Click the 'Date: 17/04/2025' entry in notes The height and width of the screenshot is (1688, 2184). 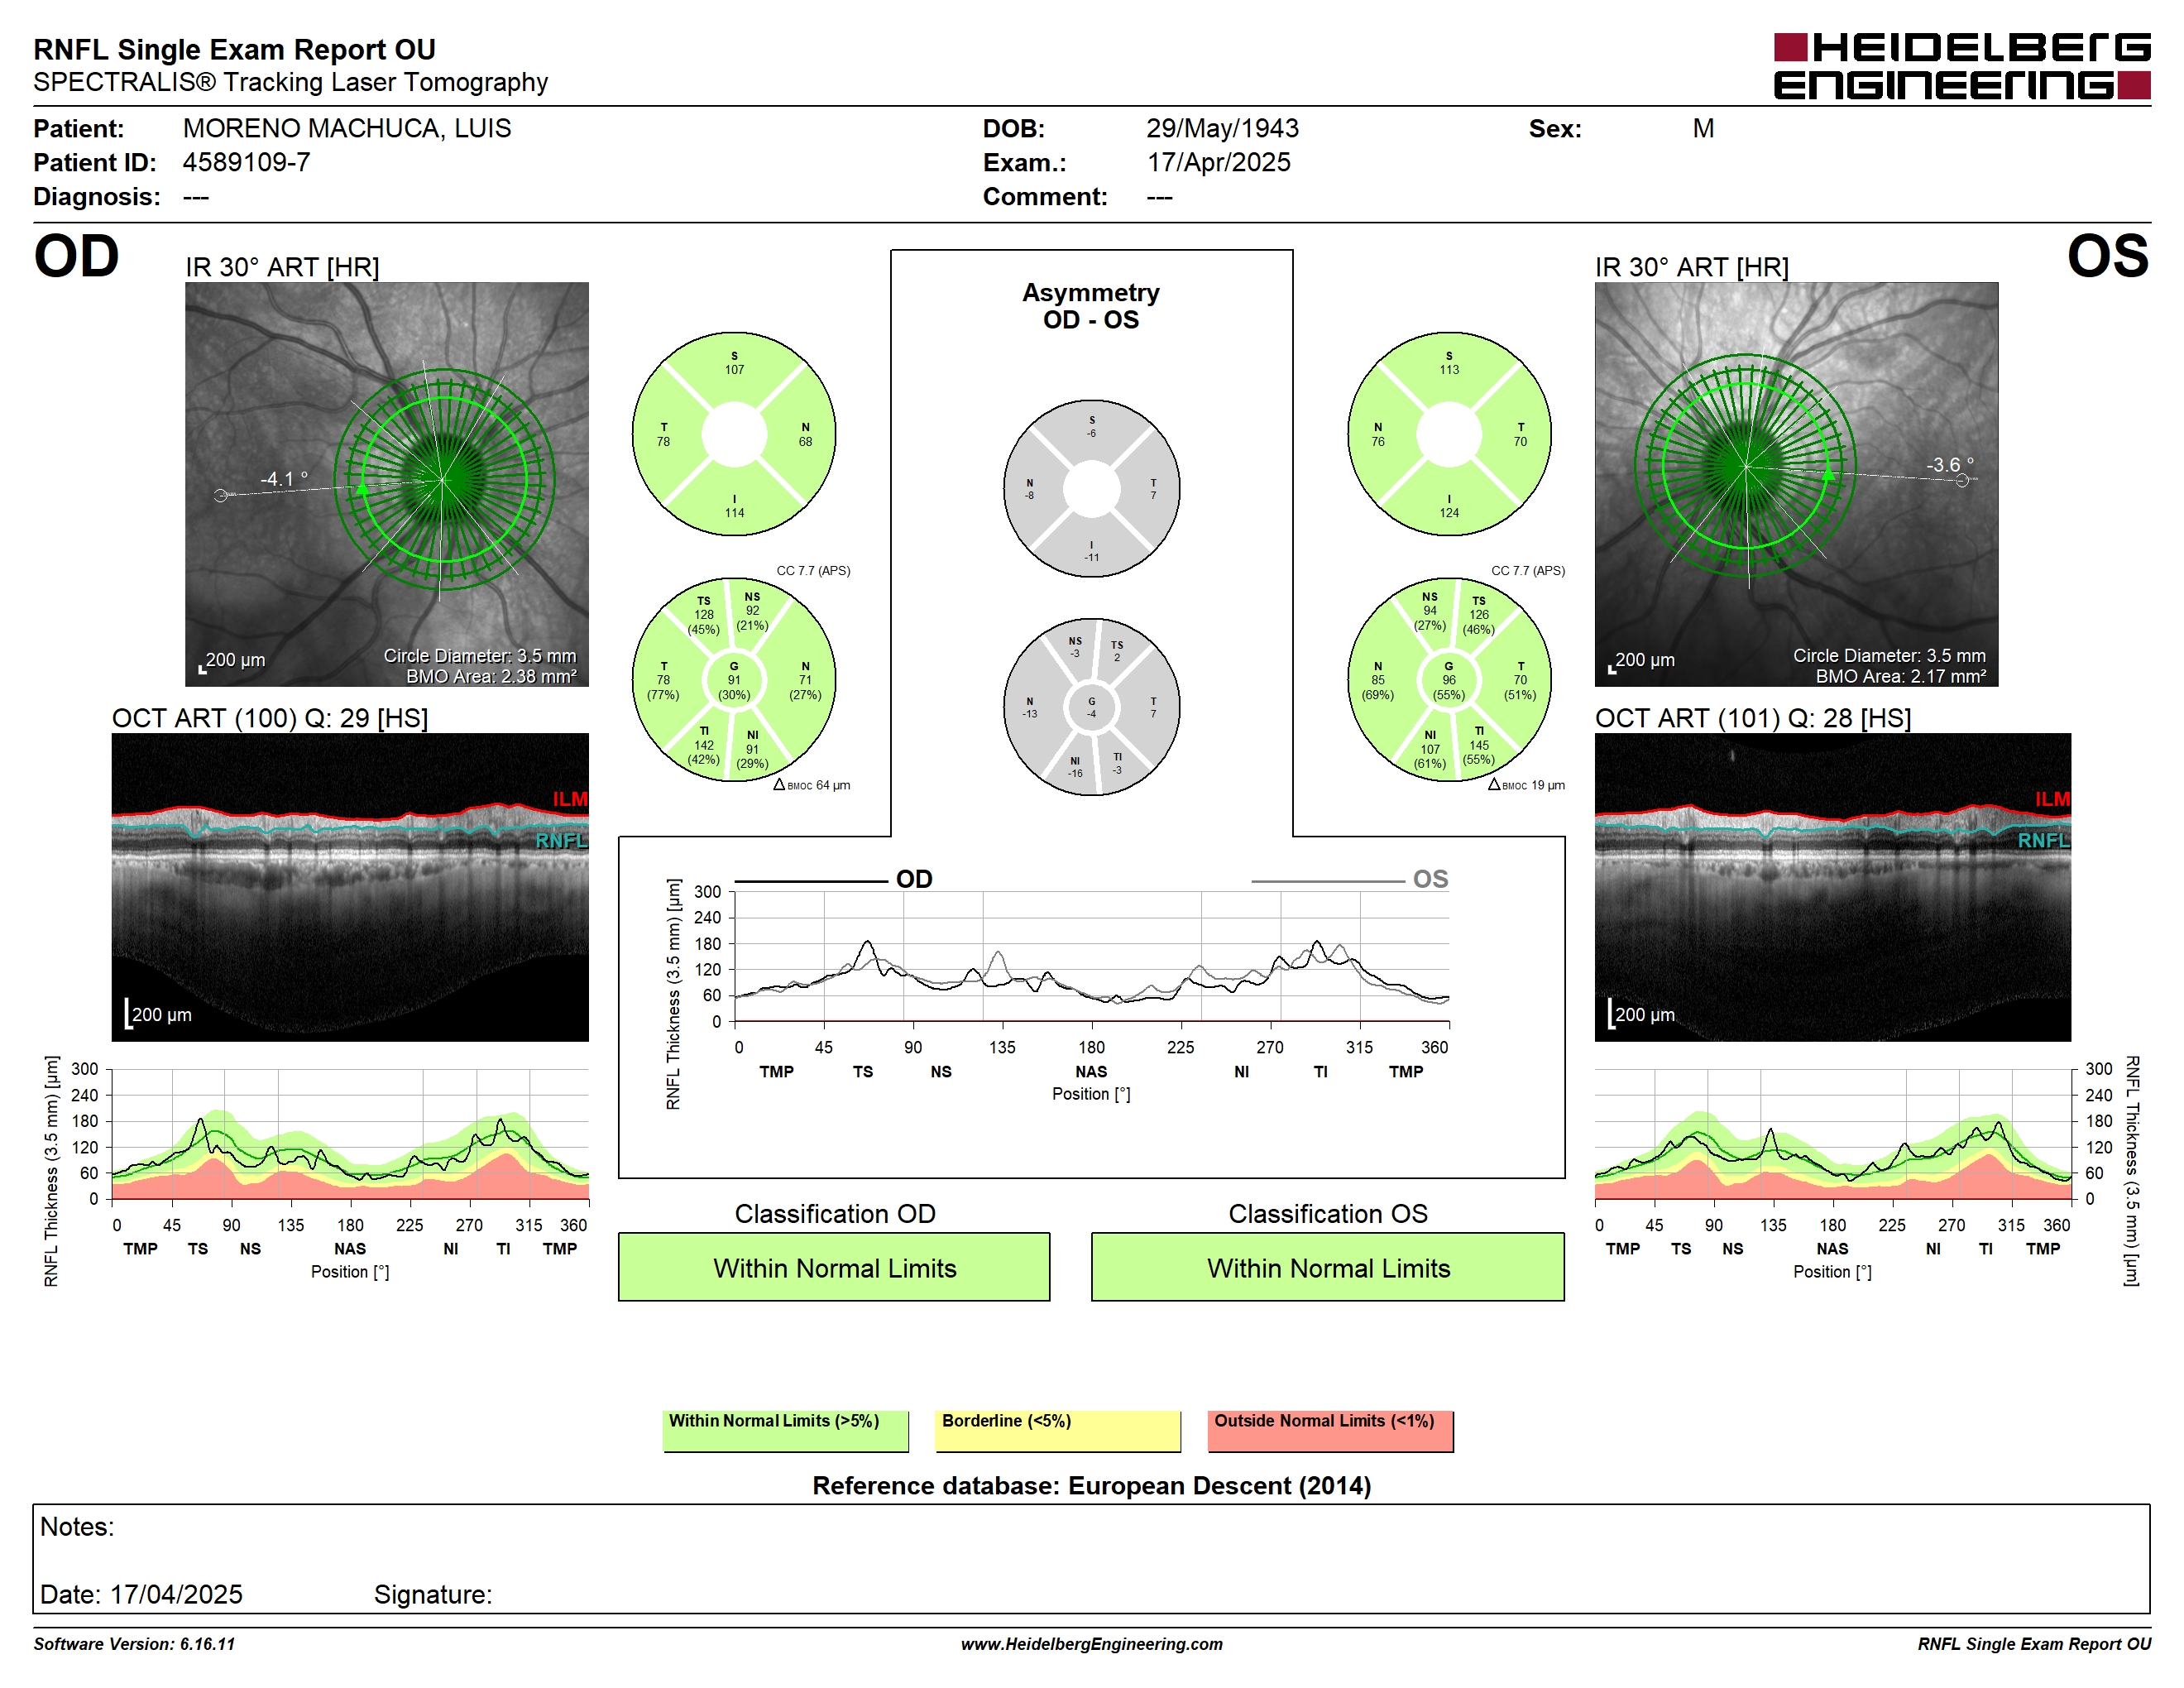click(x=141, y=1594)
